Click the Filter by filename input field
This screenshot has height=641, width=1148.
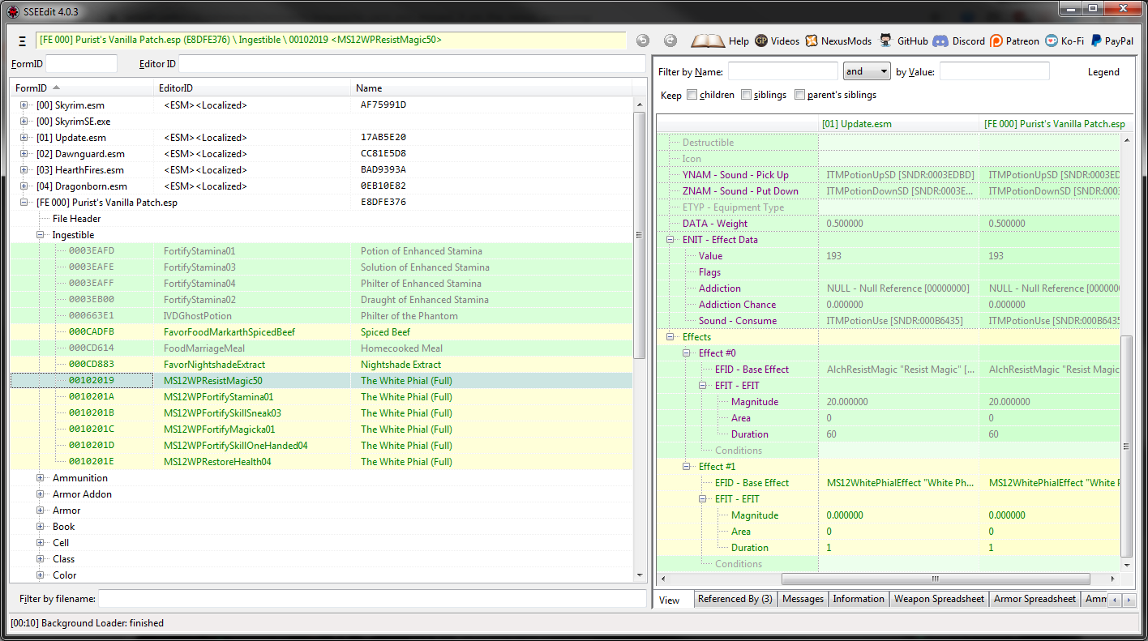click(371, 599)
